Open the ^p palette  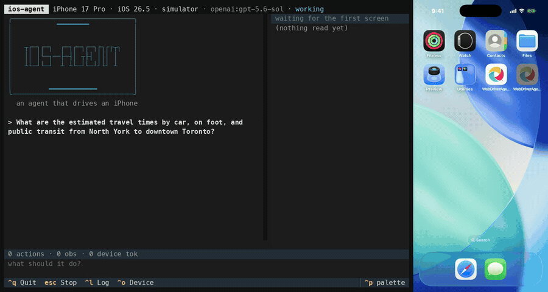click(x=384, y=282)
